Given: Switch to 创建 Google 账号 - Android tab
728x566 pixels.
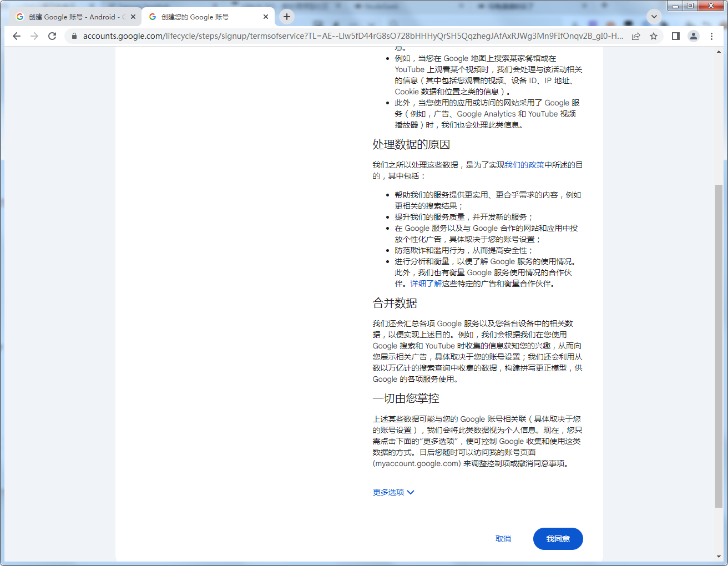Looking at the screenshot, I should (x=72, y=17).
